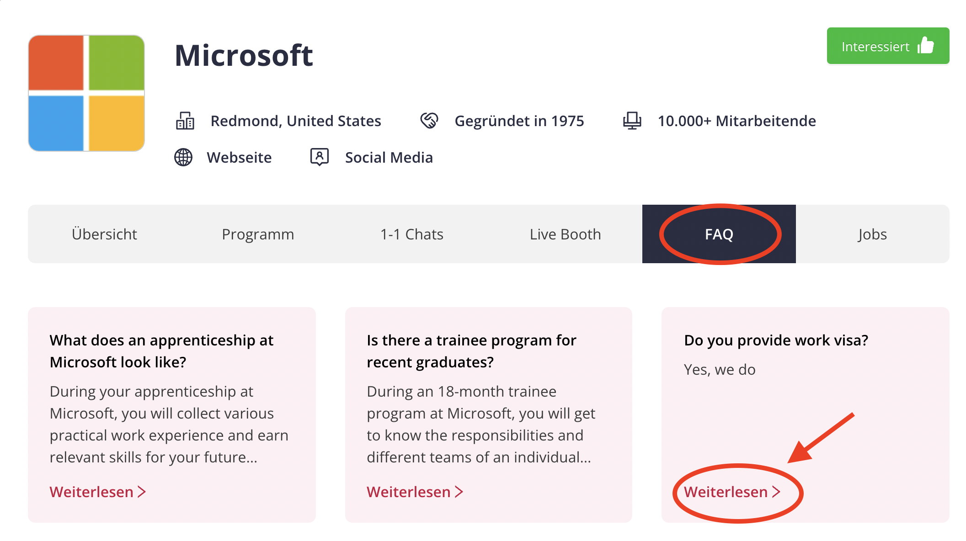Open the Webseite link
The width and height of the screenshot is (966, 541).
pyautogui.click(x=239, y=157)
